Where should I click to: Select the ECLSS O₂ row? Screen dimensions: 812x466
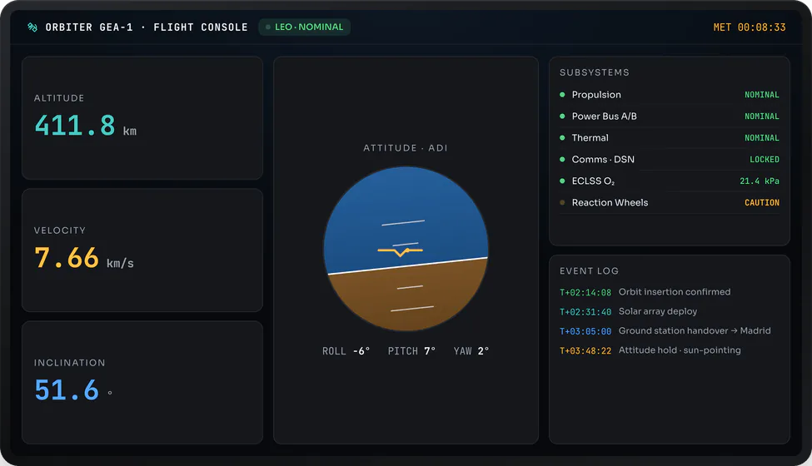point(669,181)
